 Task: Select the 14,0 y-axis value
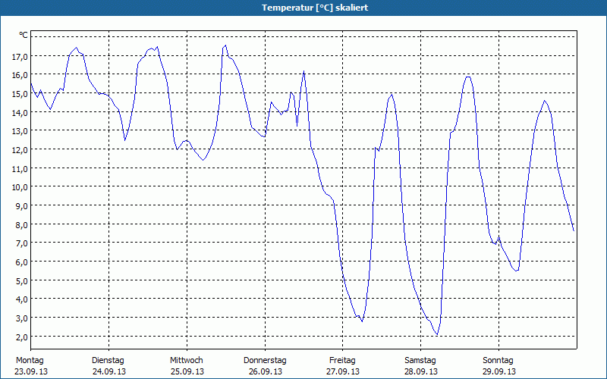click(x=20, y=113)
